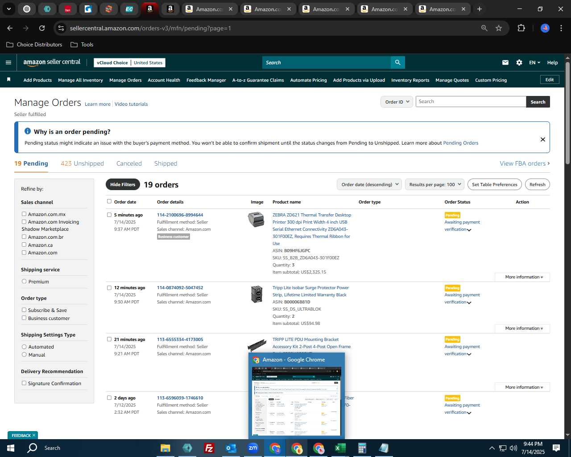The width and height of the screenshot is (571, 457).
Task: Check the Amazon.com.br checkbox
Action: click(x=24, y=237)
